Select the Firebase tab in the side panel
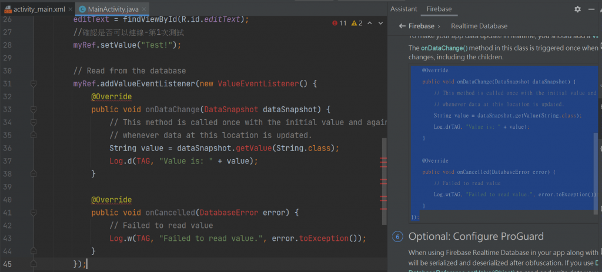 439,9
